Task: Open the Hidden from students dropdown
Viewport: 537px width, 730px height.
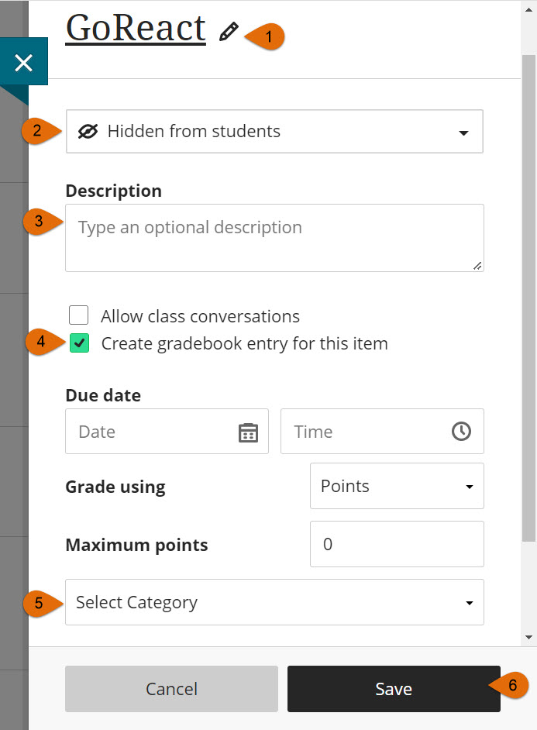Action: (x=274, y=132)
